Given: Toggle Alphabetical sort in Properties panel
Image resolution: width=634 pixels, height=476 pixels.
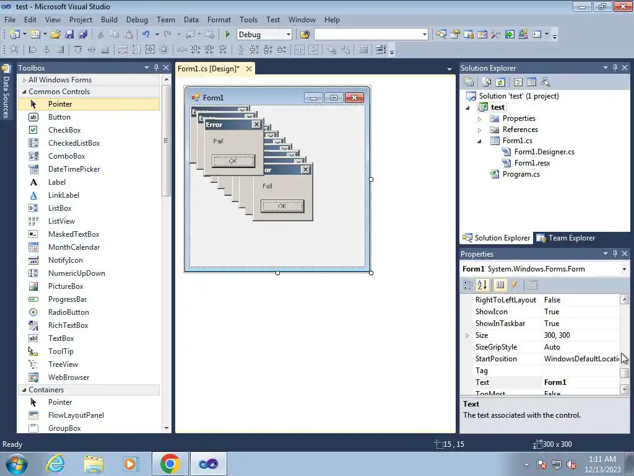Looking at the screenshot, I should [x=482, y=285].
